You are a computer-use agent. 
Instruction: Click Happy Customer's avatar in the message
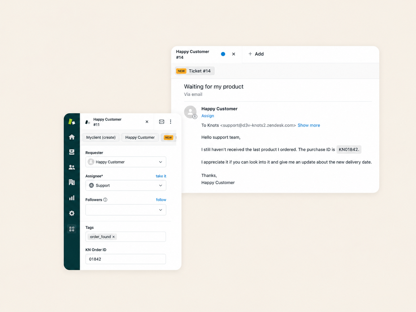pyautogui.click(x=190, y=112)
